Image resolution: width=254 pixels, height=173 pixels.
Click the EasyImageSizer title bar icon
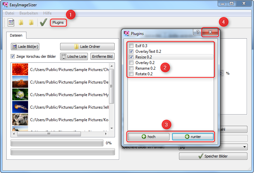click(5, 5)
